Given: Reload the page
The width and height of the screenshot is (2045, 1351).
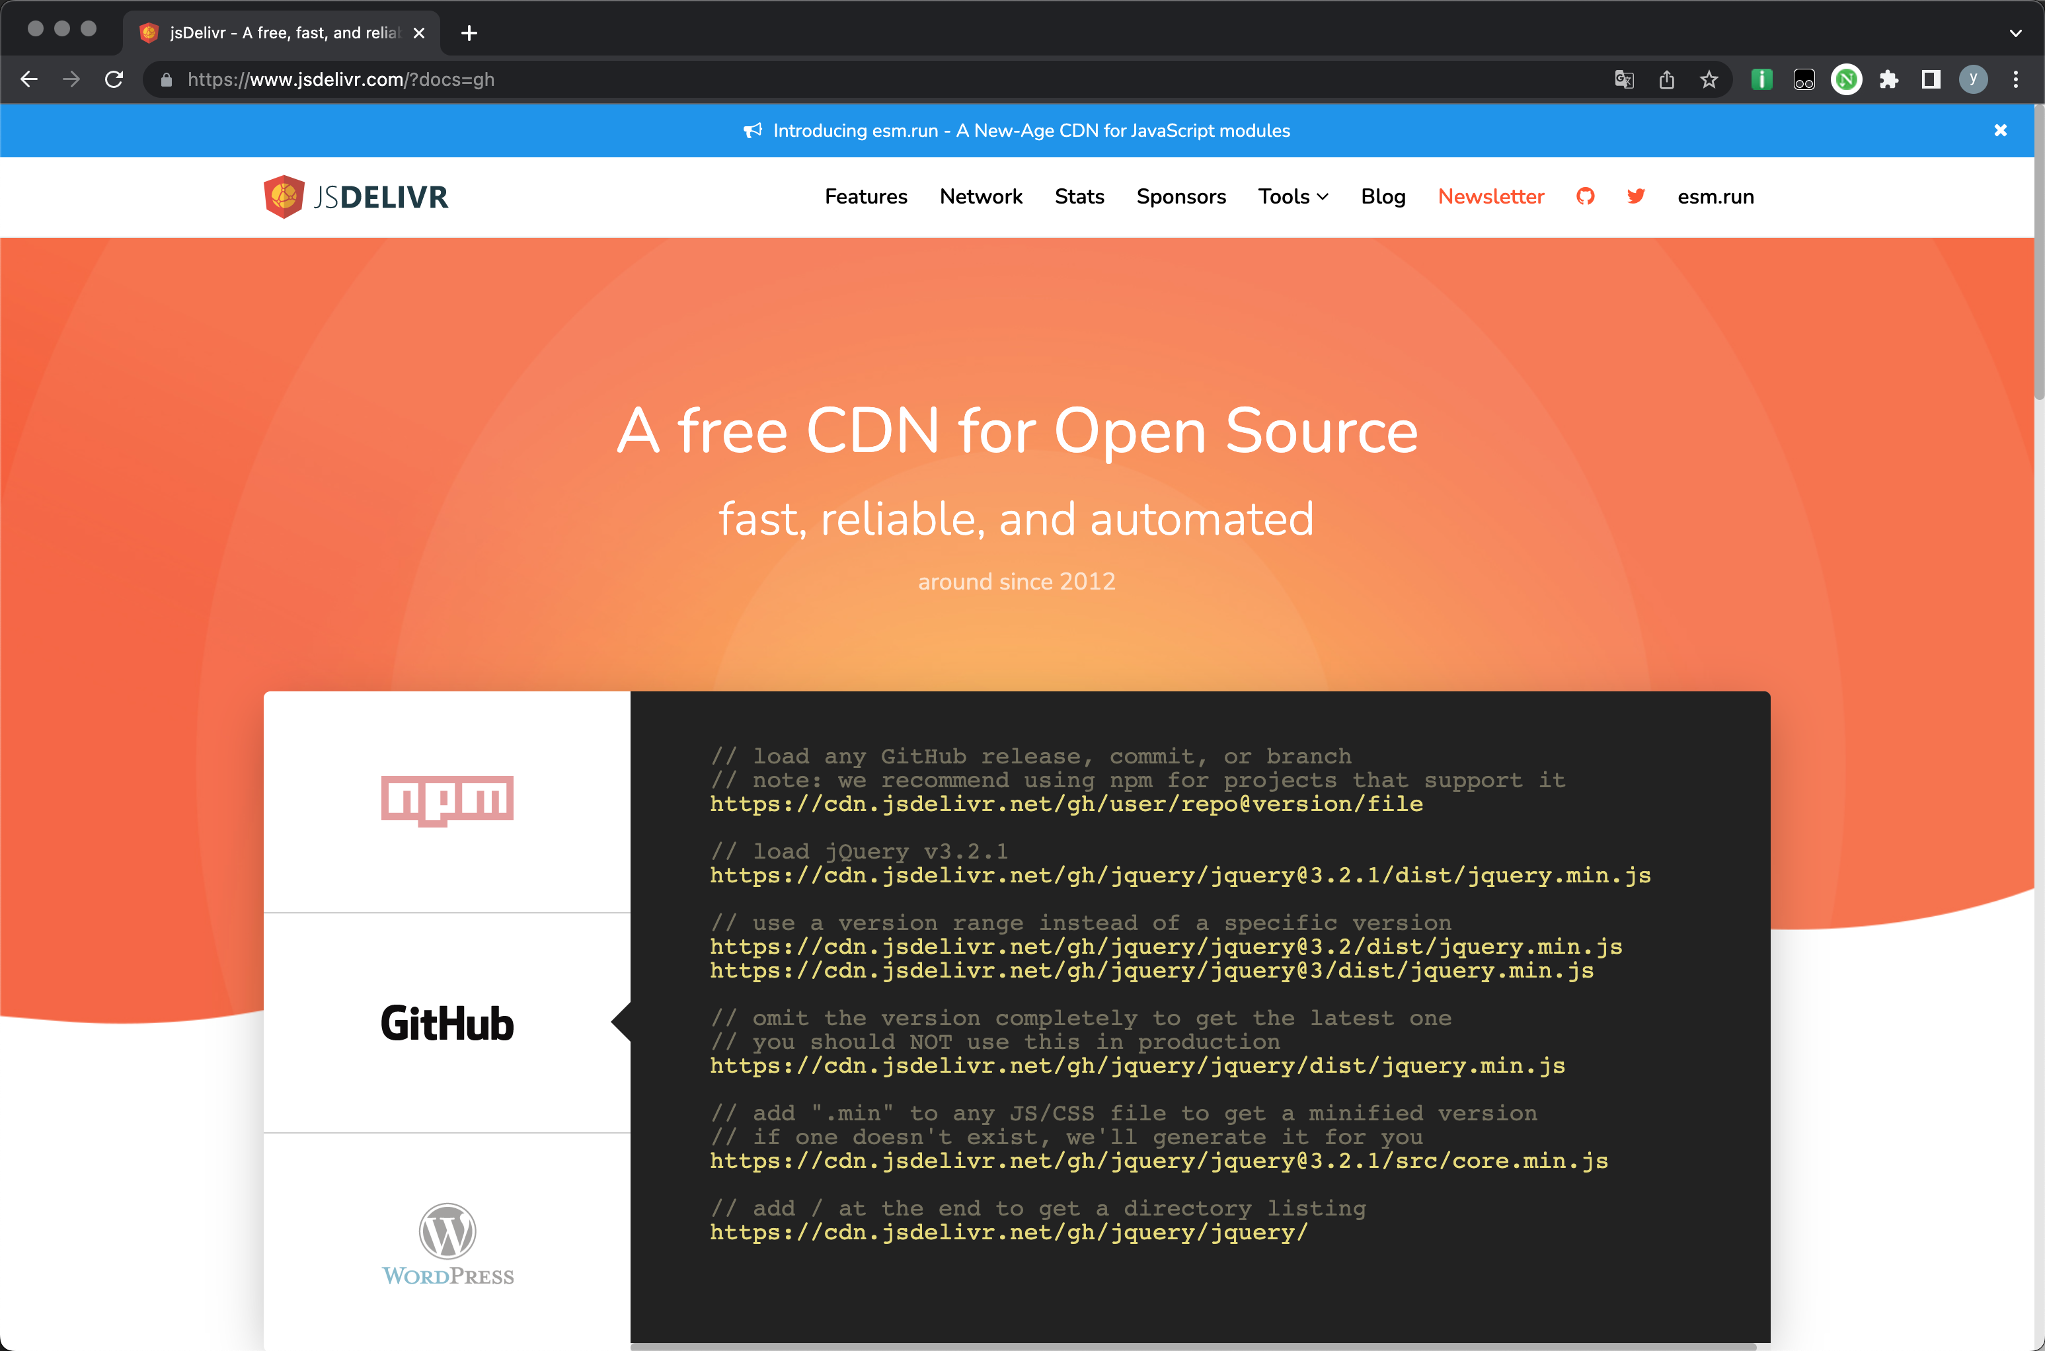Looking at the screenshot, I should click(x=114, y=80).
